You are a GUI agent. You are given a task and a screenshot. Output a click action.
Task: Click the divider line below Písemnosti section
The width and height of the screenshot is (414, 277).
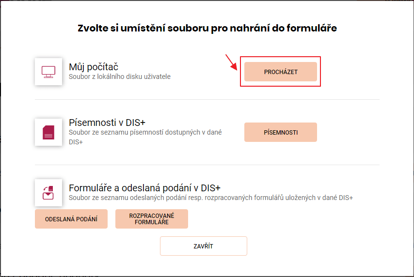[207, 165]
